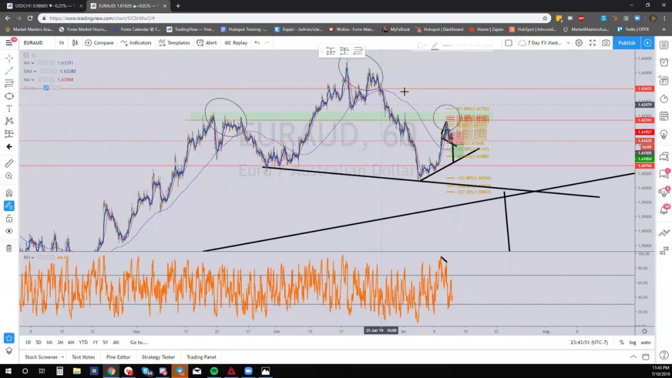672x378 pixels.
Task: Open the TradingView main hamburger menu
Action: click(9, 42)
